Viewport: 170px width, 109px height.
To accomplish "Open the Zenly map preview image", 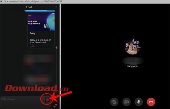I will (41, 22).
